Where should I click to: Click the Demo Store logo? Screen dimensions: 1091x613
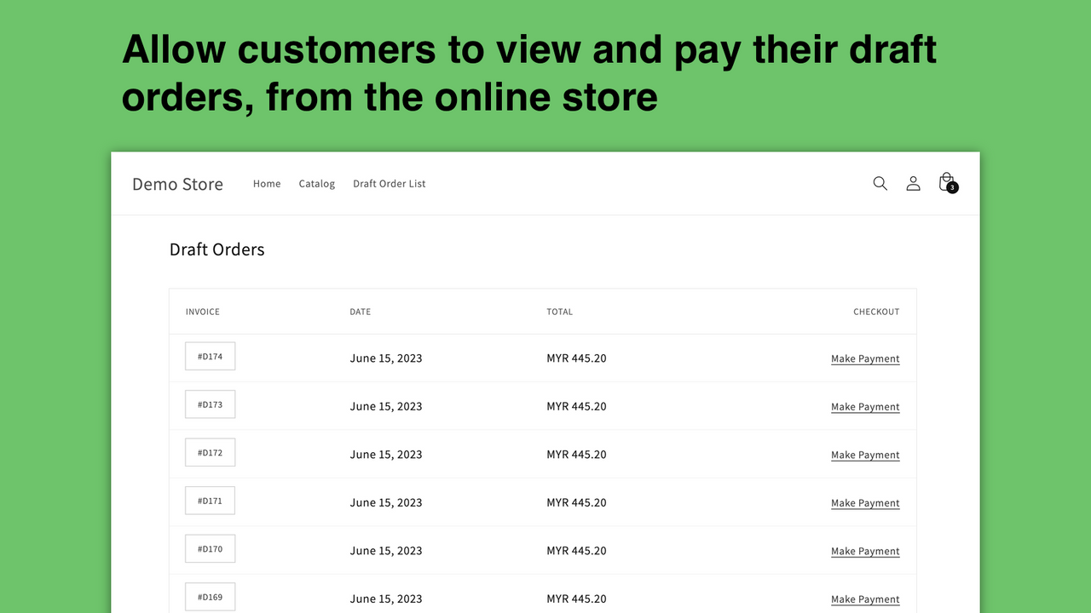pos(177,184)
